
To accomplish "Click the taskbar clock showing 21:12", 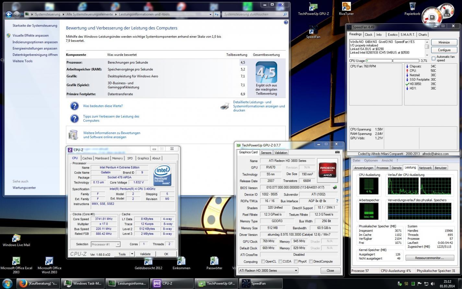I will pyautogui.click(x=447, y=283).
